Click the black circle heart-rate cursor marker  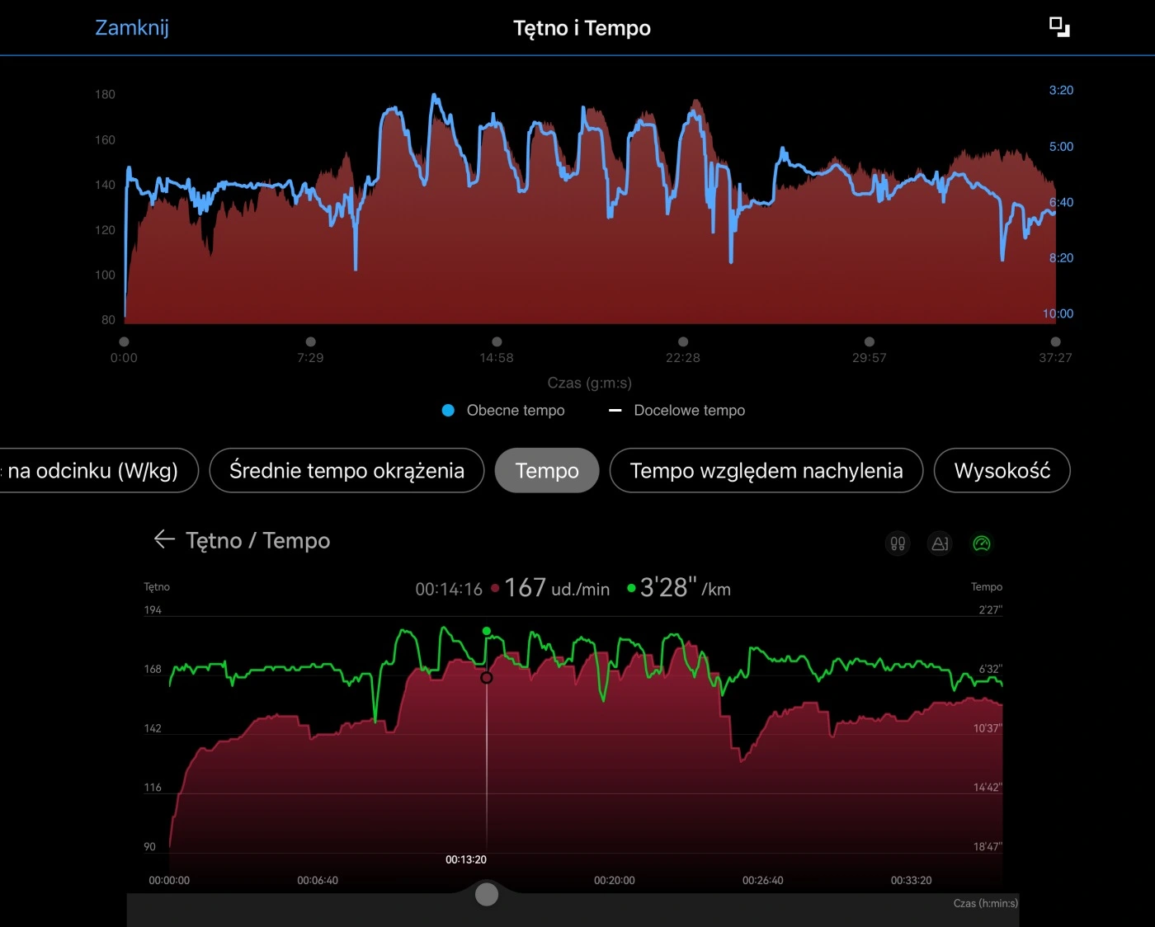click(487, 677)
